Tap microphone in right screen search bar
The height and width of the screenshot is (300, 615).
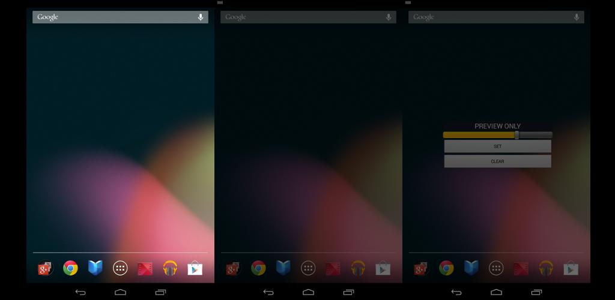click(x=576, y=17)
